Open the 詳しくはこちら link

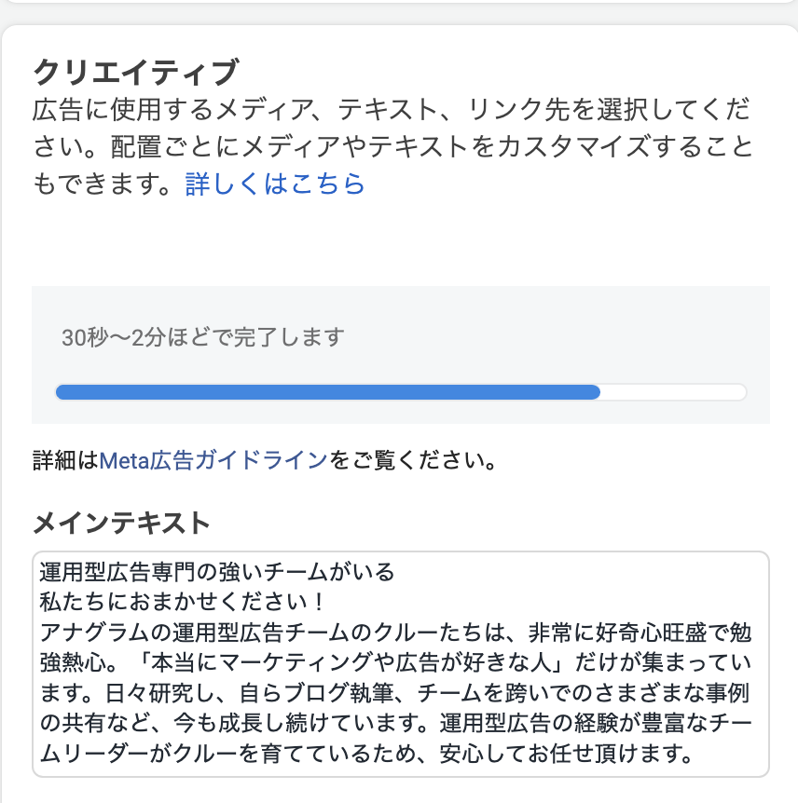click(x=275, y=184)
